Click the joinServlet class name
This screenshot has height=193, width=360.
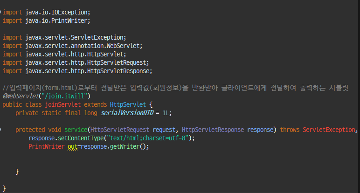coord(63,104)
